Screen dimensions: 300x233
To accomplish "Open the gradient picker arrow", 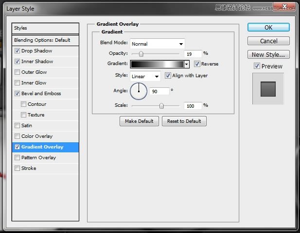I will coord(187,65).
